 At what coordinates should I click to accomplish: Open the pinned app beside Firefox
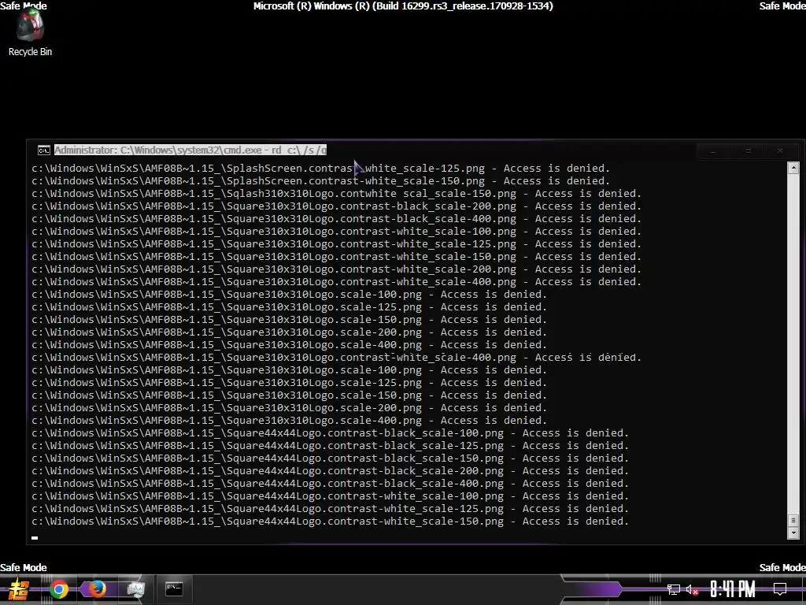point(135,589)
